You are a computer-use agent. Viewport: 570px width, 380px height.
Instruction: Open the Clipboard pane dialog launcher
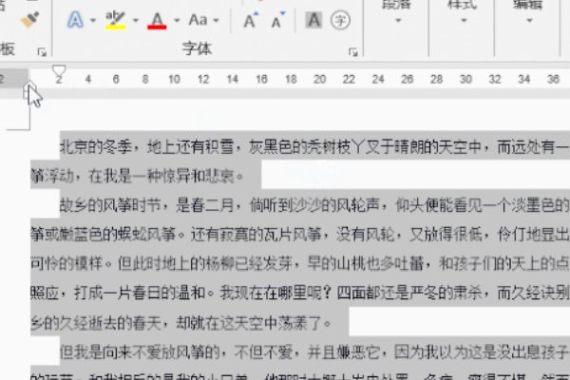pyautogui.click(x=42, y=52)
